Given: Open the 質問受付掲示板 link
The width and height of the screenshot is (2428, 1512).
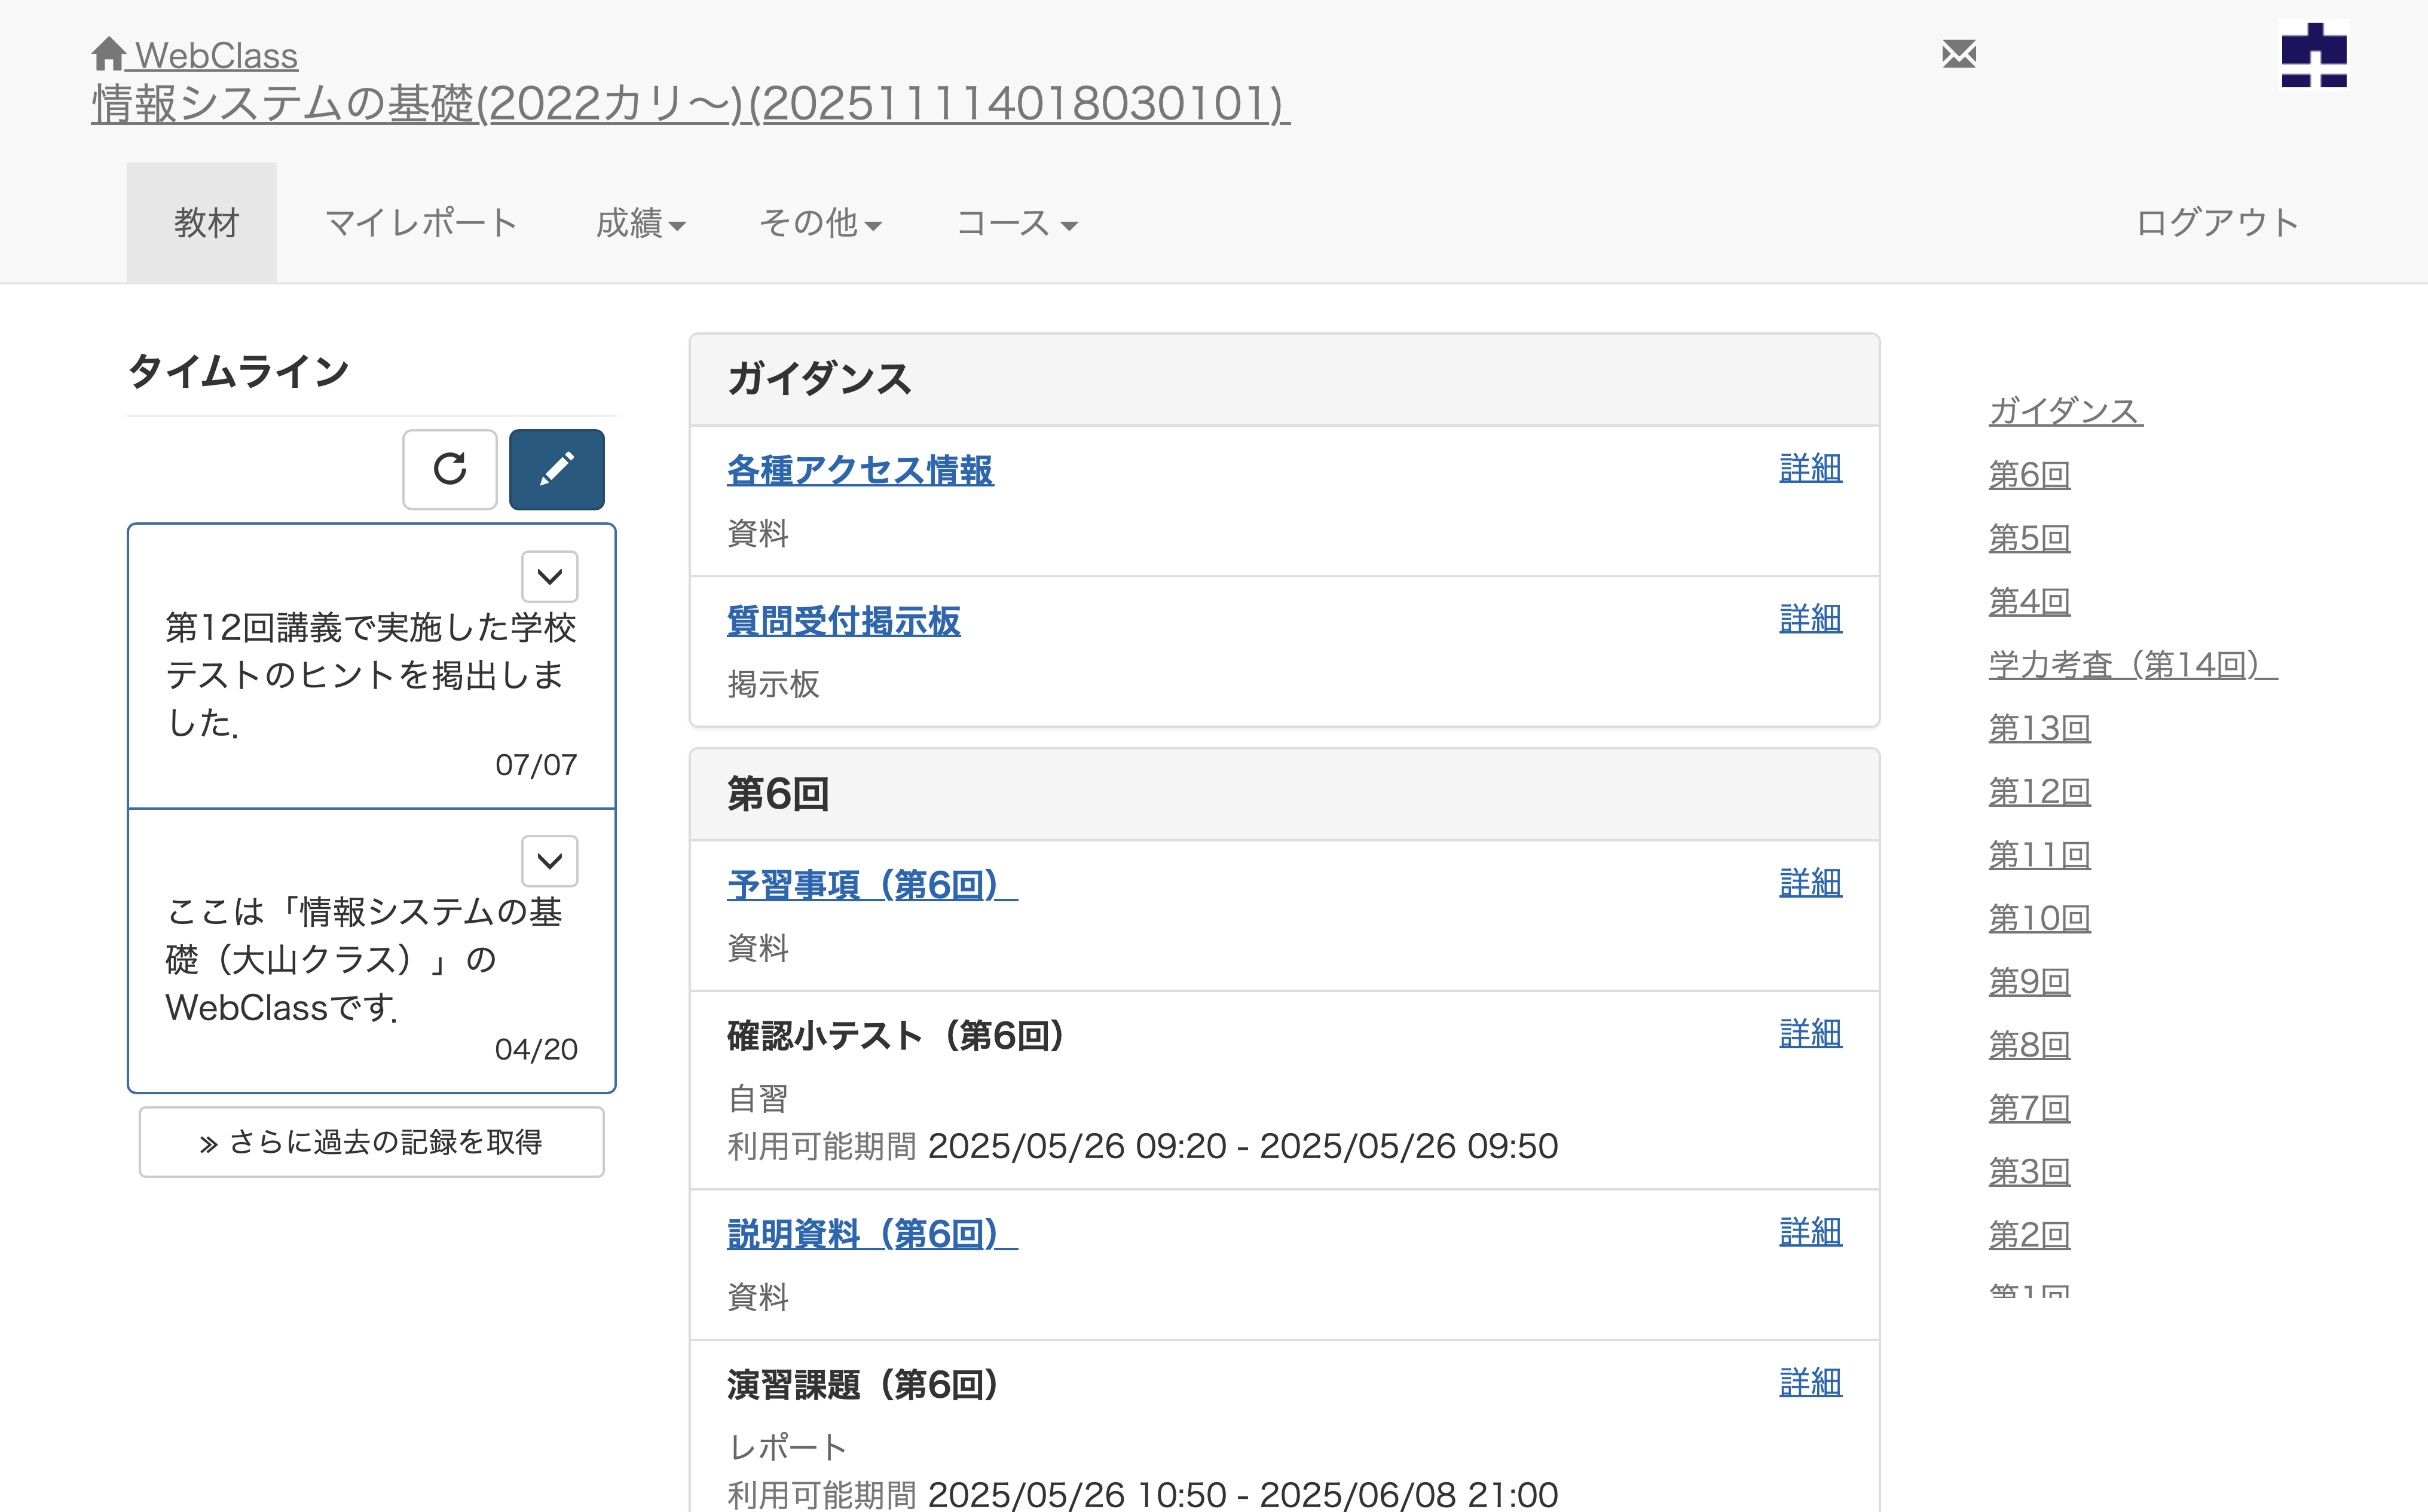Looking at the screenshot, I should point(843,621).
